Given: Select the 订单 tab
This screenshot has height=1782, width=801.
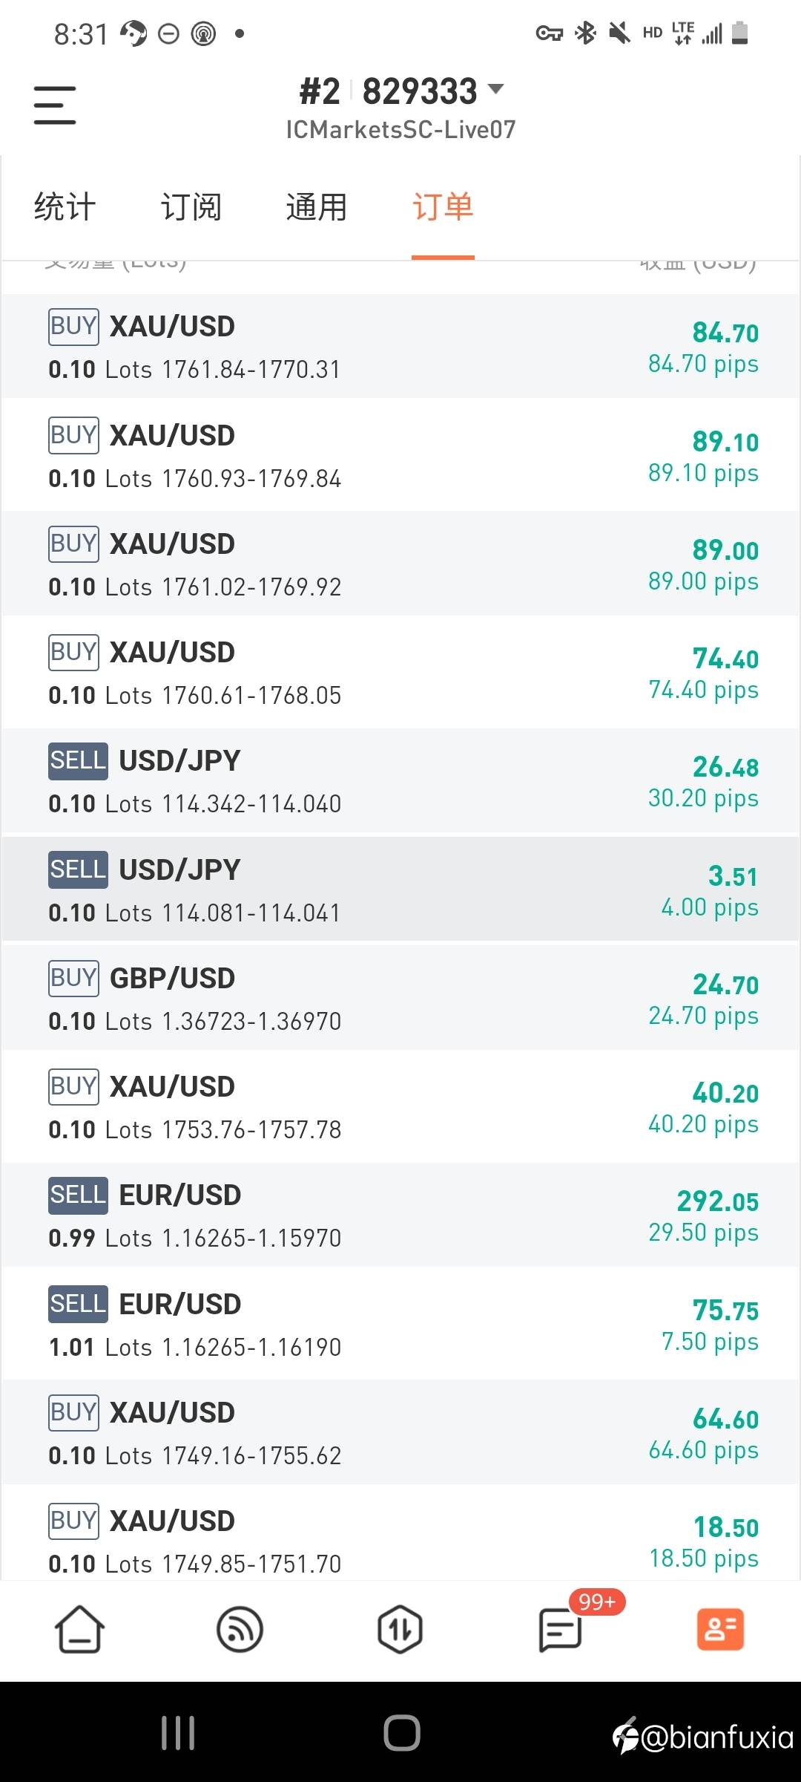Looking at the screenshot, I should click(443, 207).
